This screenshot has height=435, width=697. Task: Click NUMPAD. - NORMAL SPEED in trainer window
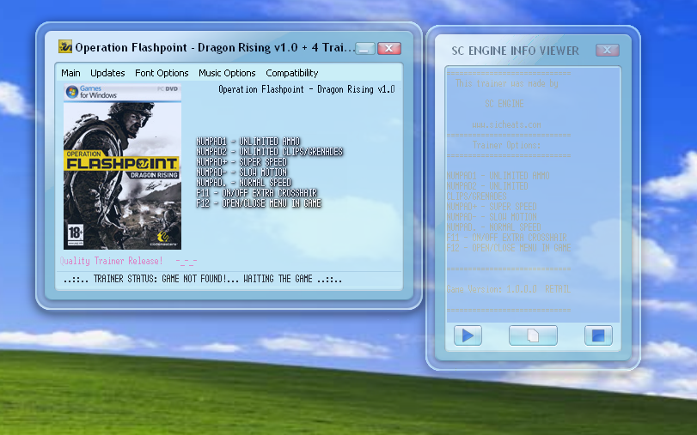coord(244,183)
